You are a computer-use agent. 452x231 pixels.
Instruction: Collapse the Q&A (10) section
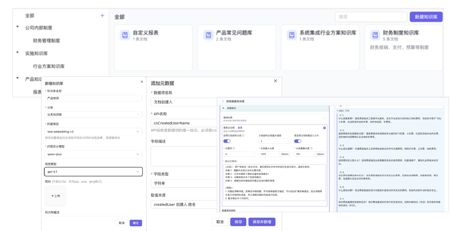click(337, 111)
